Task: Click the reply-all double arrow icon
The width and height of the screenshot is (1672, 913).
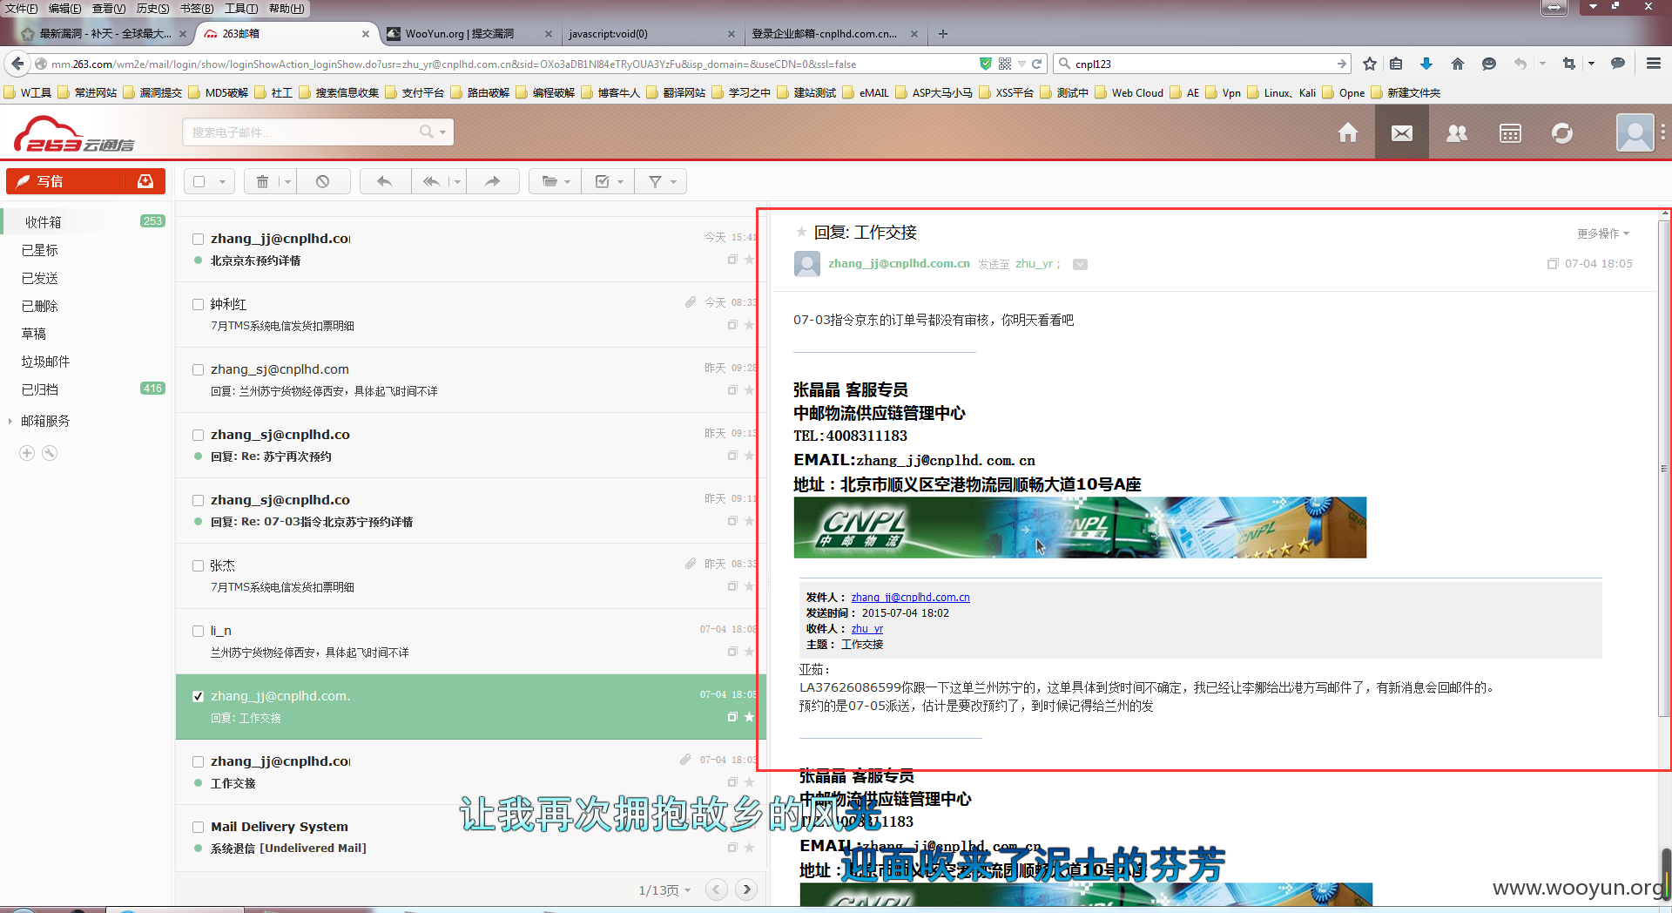Action: click(431, 181)
